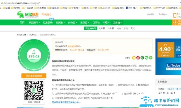
Task: Click the 3032.64 Kbps speed value
Action: [x=76, y=50]
